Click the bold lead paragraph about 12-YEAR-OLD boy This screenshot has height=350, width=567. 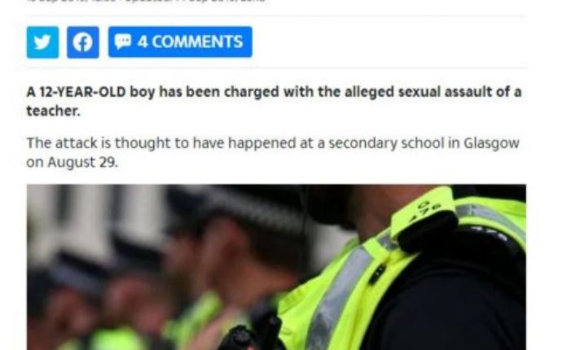(x=274, y=101)
